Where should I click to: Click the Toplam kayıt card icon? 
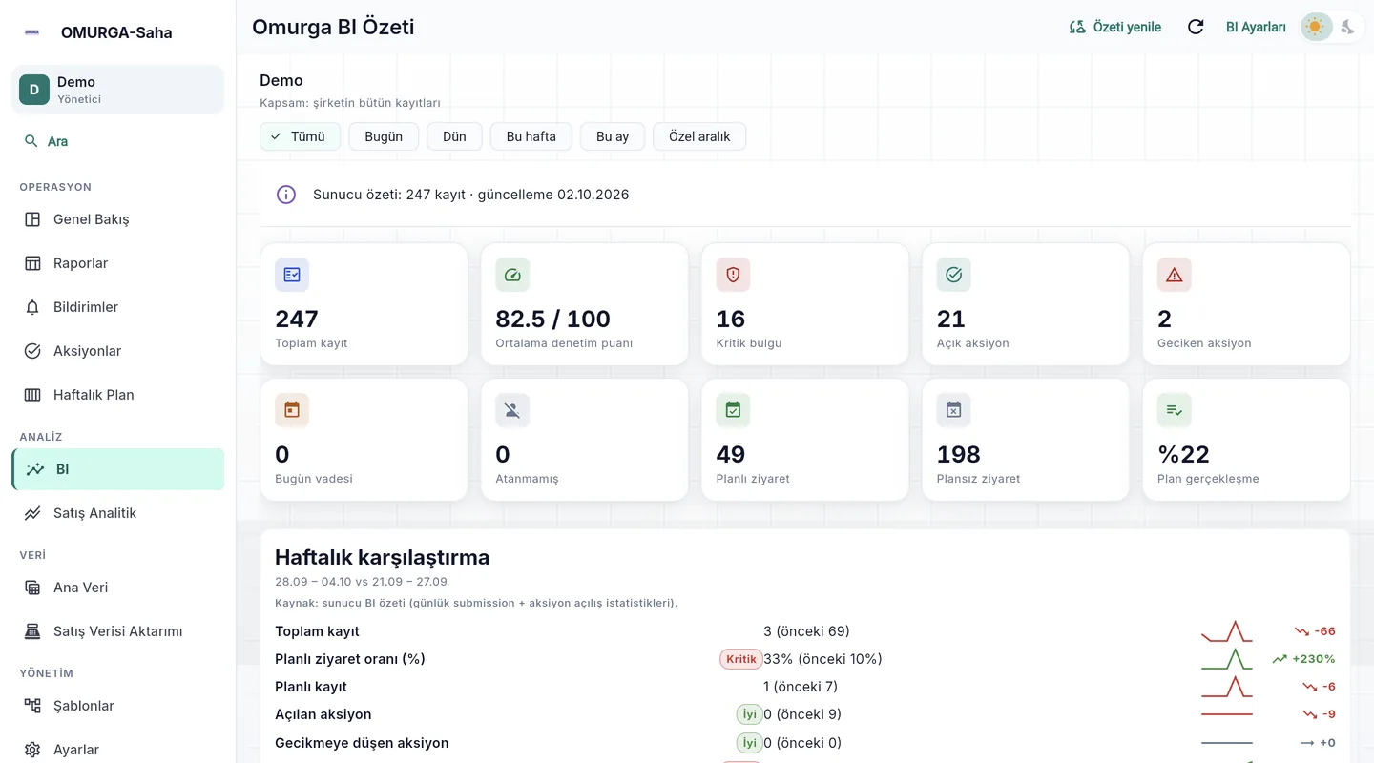pos(292,275)
